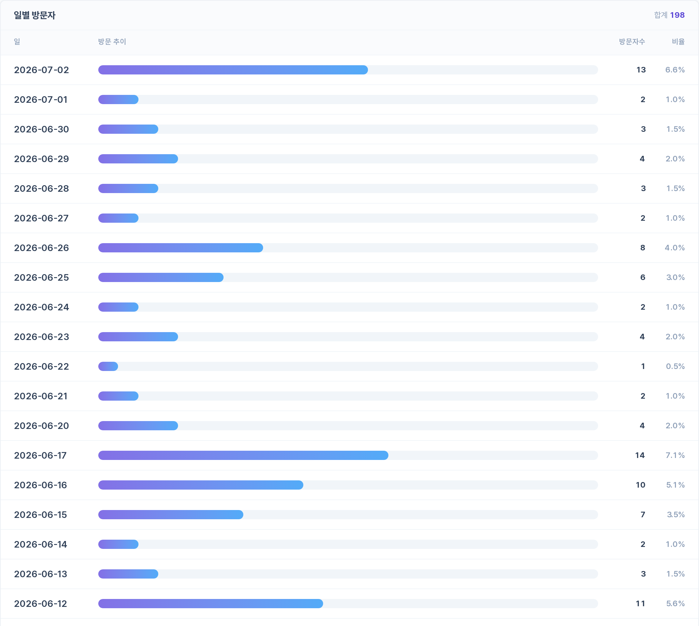Select the 2026-06-13 date cell
Image resolution: width=699 pixels, height=626 pixels.
[40, 574]
